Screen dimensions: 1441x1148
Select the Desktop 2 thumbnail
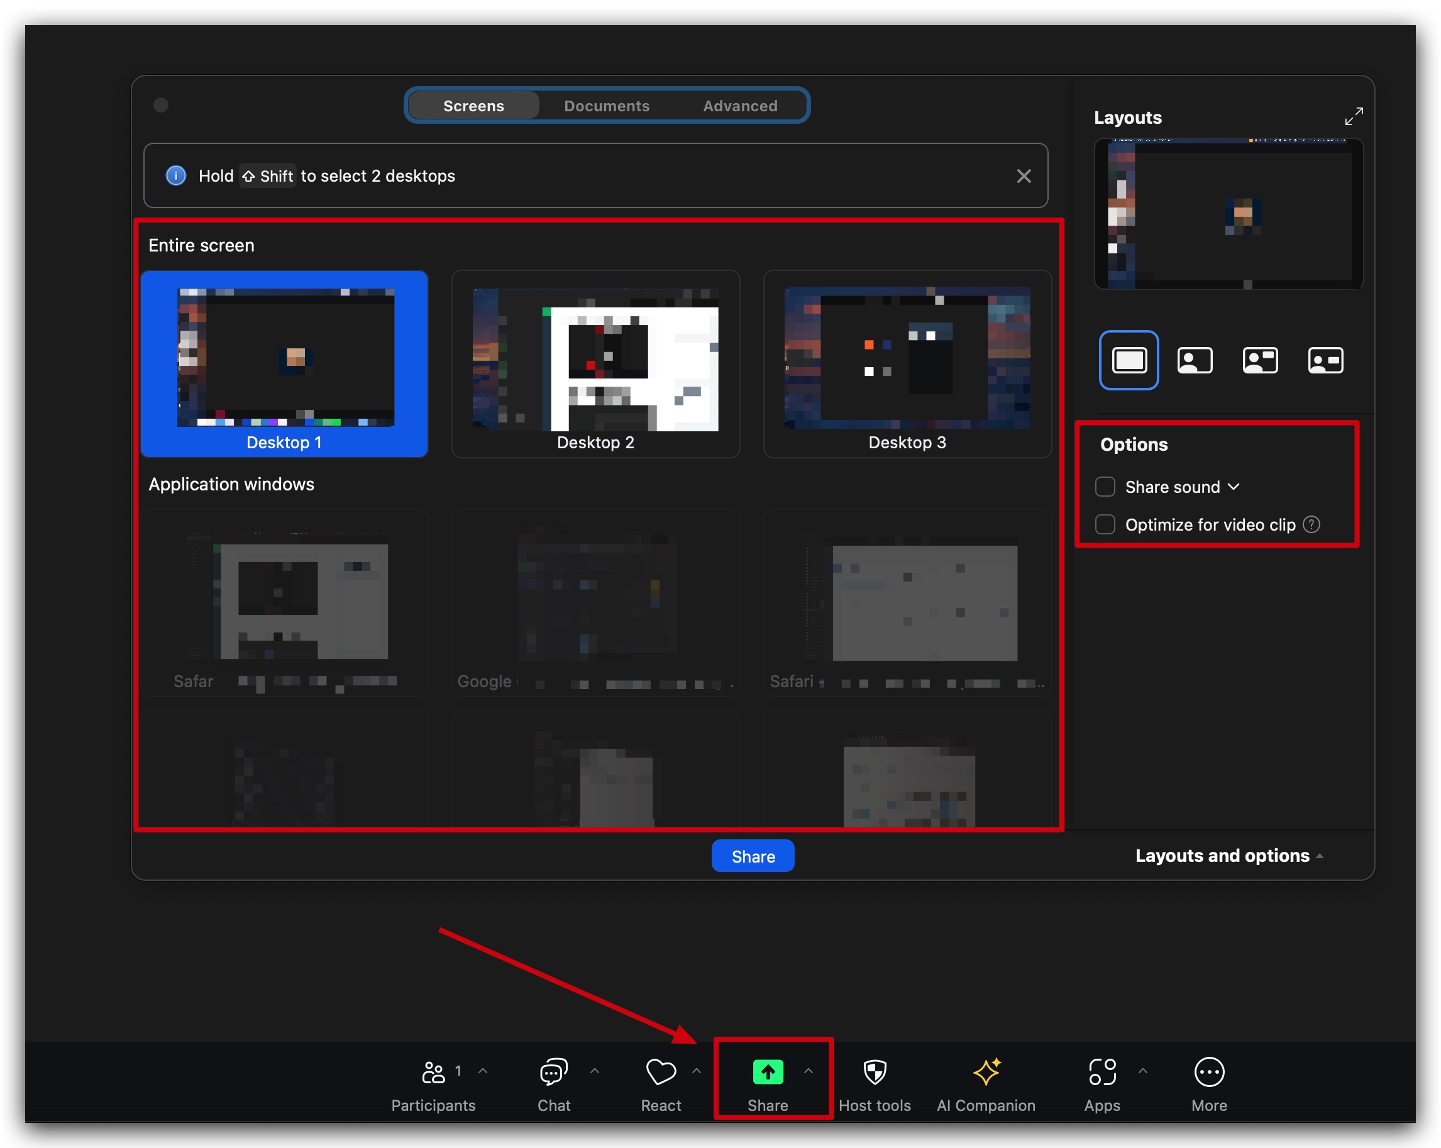click(595, 364)
